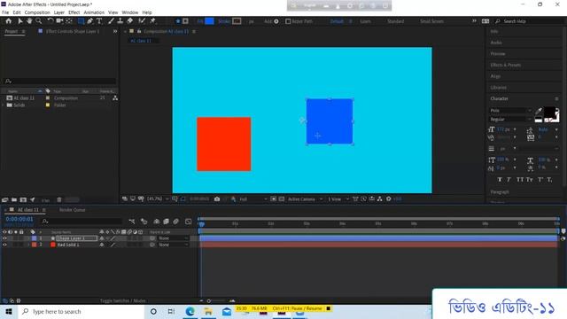Screen dimensions: 567x319
Task: Select the AE class 11 composition in Project
Action: tap(24, 98)
